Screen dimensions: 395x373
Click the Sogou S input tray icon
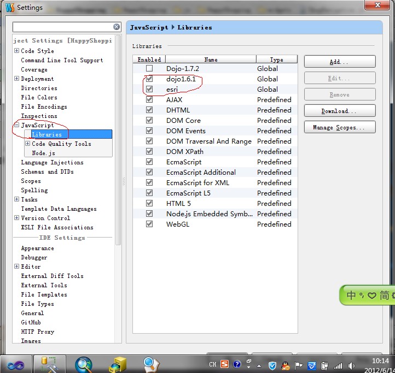click(224, 364)
